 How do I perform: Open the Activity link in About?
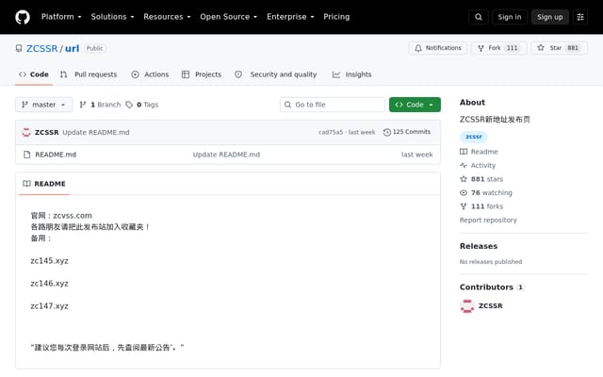click(x=478, y=166)
